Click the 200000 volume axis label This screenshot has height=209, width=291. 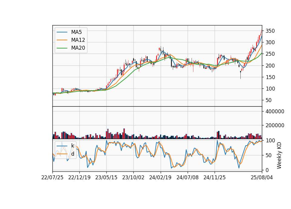[275, 125]
